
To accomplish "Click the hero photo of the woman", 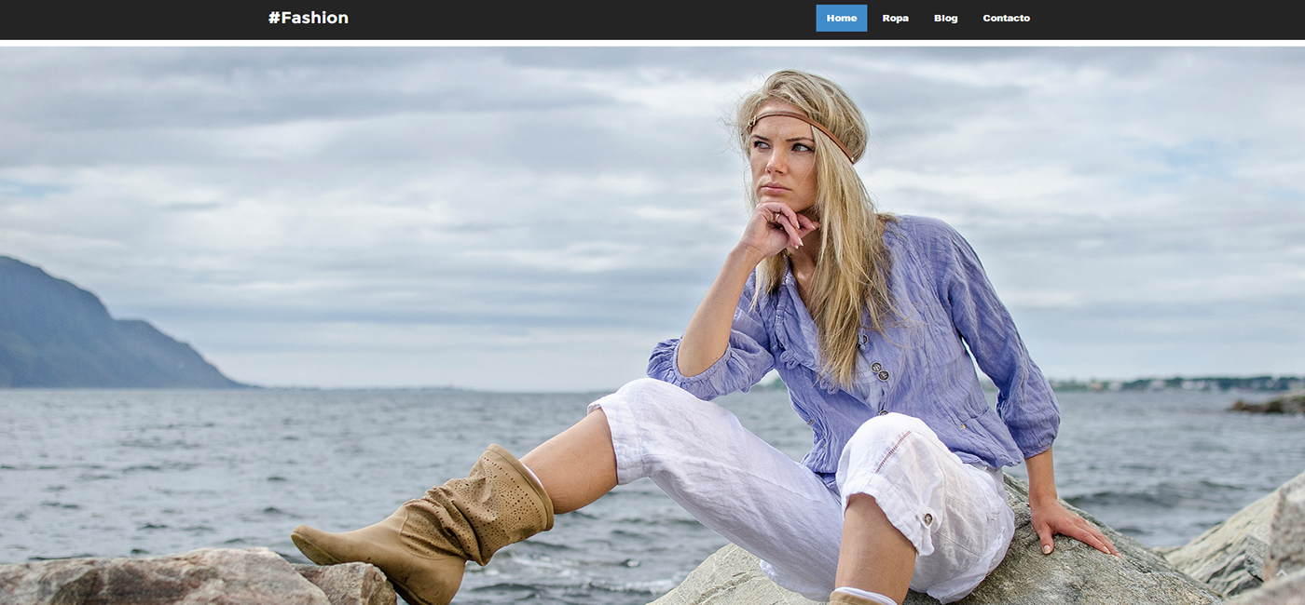I will click(652, 326).
